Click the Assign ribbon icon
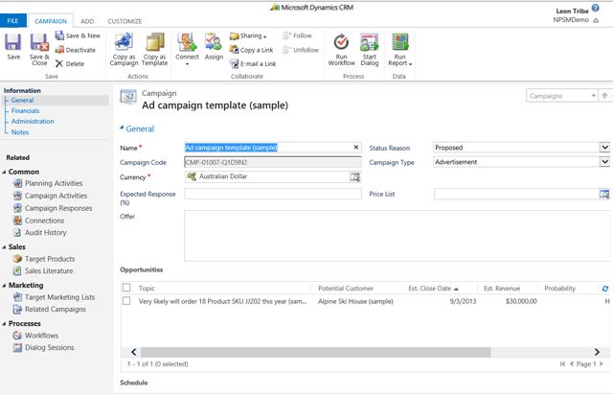This screenshot has height=395, width=613. point(214,42)
